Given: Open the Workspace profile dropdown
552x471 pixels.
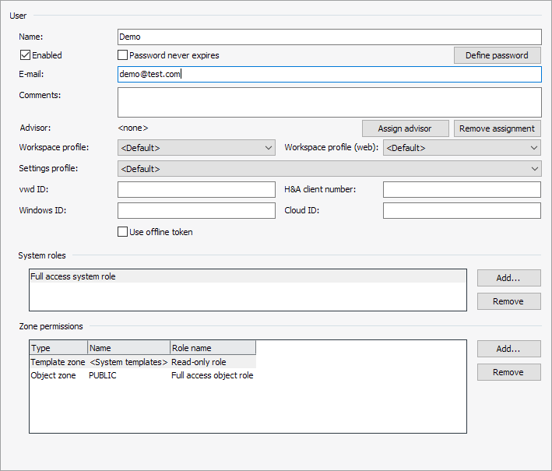Looking at the screenshot, I should [x=196, y=148].
